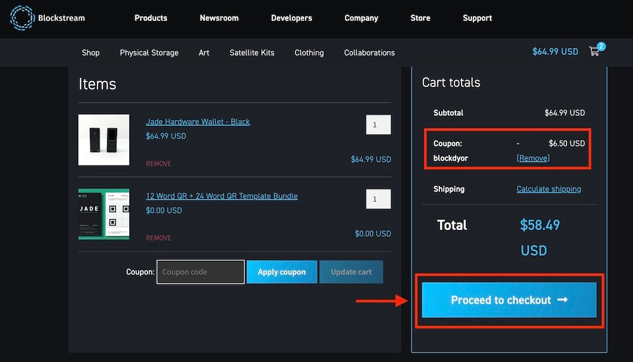Image resolution: width=633 pixels, height=362 pixels.
Task: Select the Clothing category
Action: tap(310, 53)
